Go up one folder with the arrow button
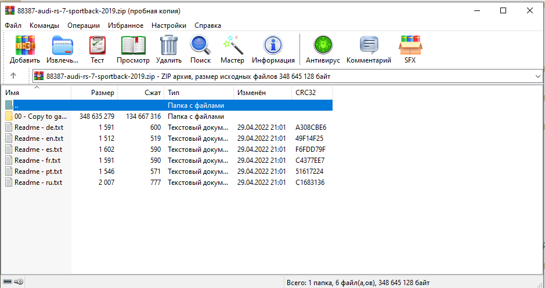The image size is (545, 288). click(13, 76)
